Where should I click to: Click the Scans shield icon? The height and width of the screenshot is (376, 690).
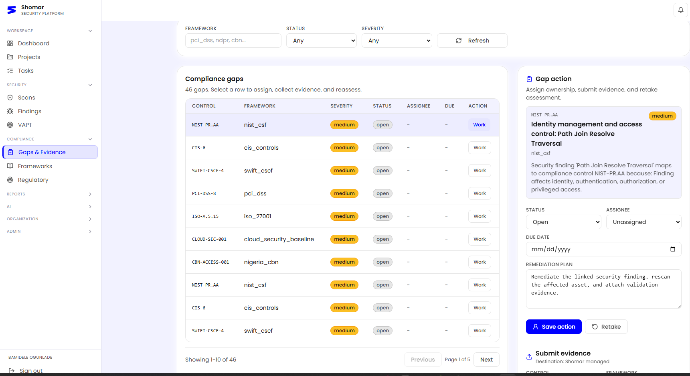click(10, 98)
